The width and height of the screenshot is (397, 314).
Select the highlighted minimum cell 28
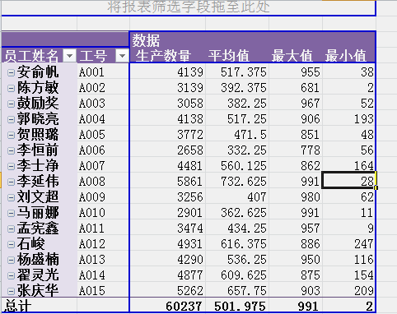point(348,181)
